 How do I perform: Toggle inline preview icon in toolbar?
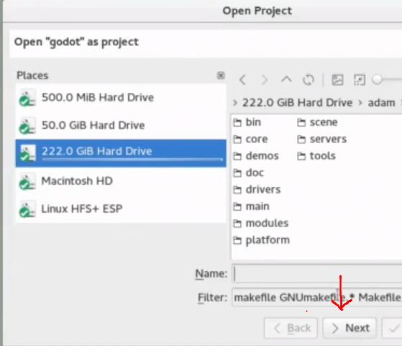360,80
